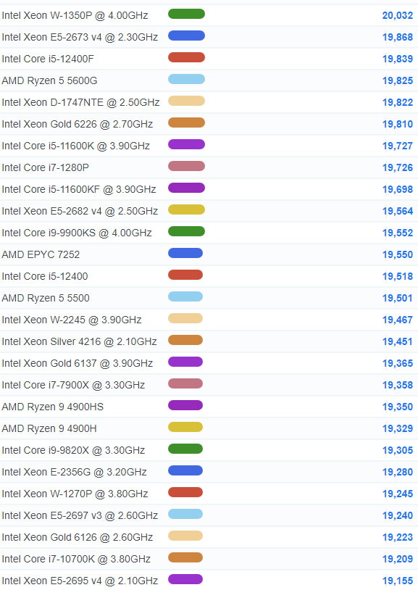Click the Intel Xeon D-1747NTE row name
Viewport: 418px width, 590px height.
click(80, 102)
